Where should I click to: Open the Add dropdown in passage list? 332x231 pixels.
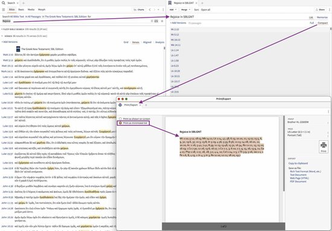(173, 10)
